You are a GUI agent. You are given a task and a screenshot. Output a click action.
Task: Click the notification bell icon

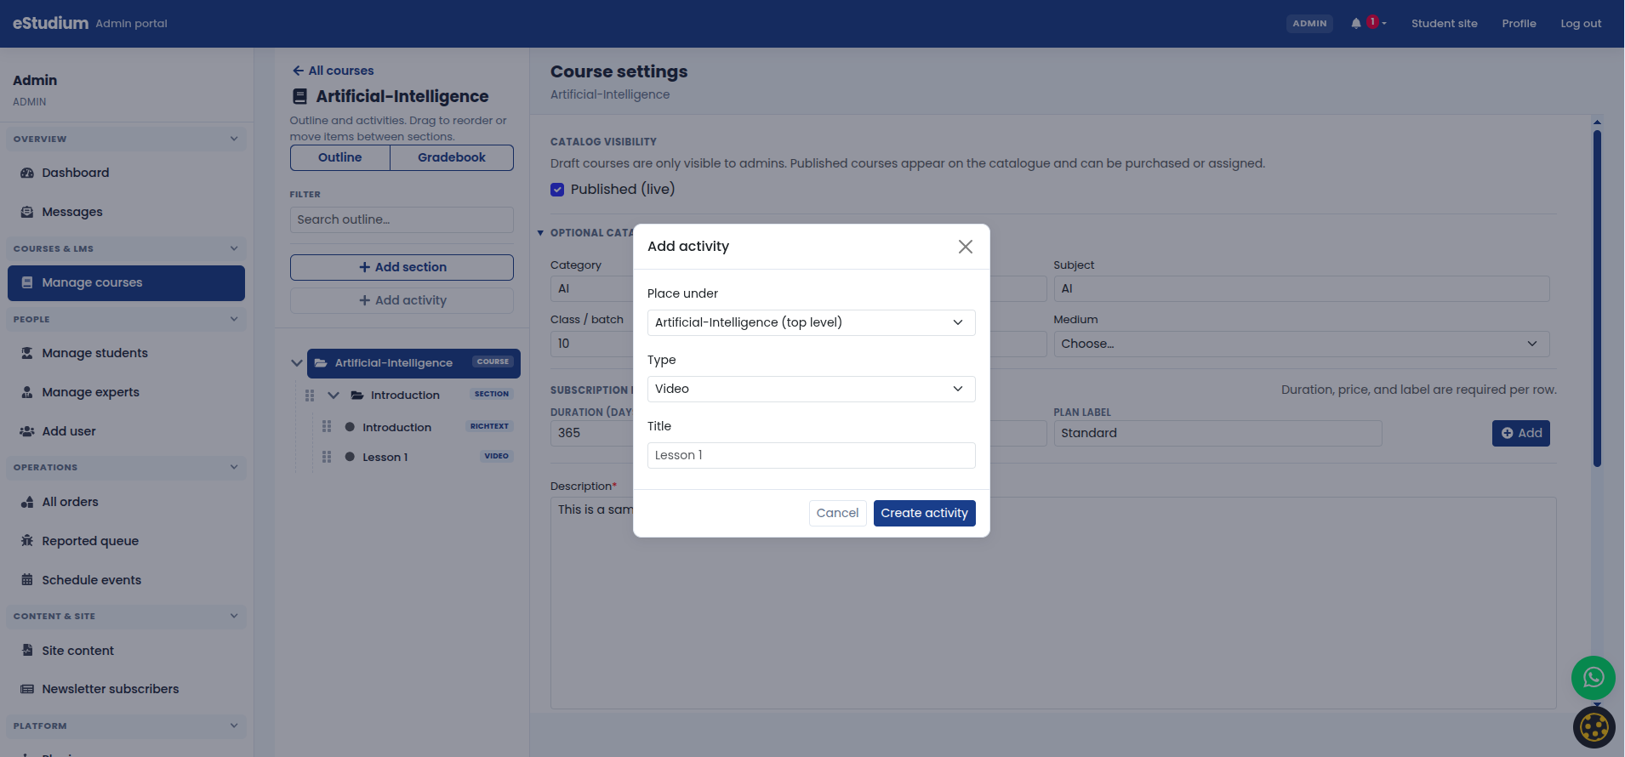pyautogui.click(x=1356, y=24)
